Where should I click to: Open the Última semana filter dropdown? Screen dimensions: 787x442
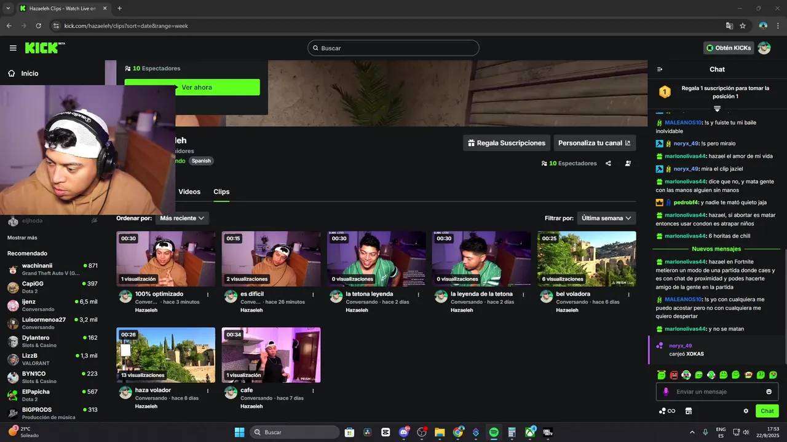tap(606, 218)
